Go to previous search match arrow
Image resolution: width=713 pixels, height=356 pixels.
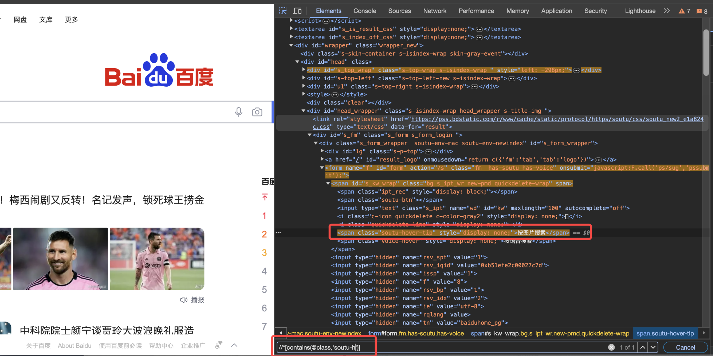643,347
